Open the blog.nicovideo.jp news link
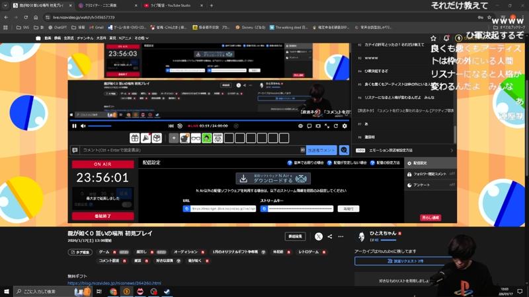This screenshot has height=297, width=529. [x=114, y=283]
